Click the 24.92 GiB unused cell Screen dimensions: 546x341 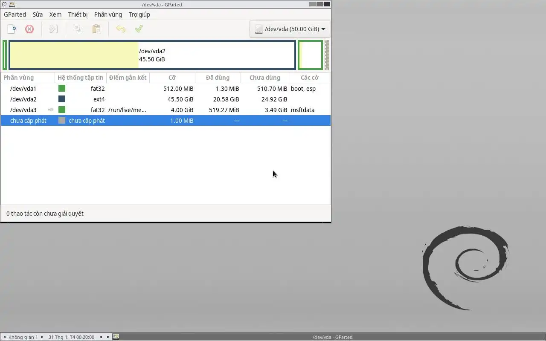coord(274,99)
